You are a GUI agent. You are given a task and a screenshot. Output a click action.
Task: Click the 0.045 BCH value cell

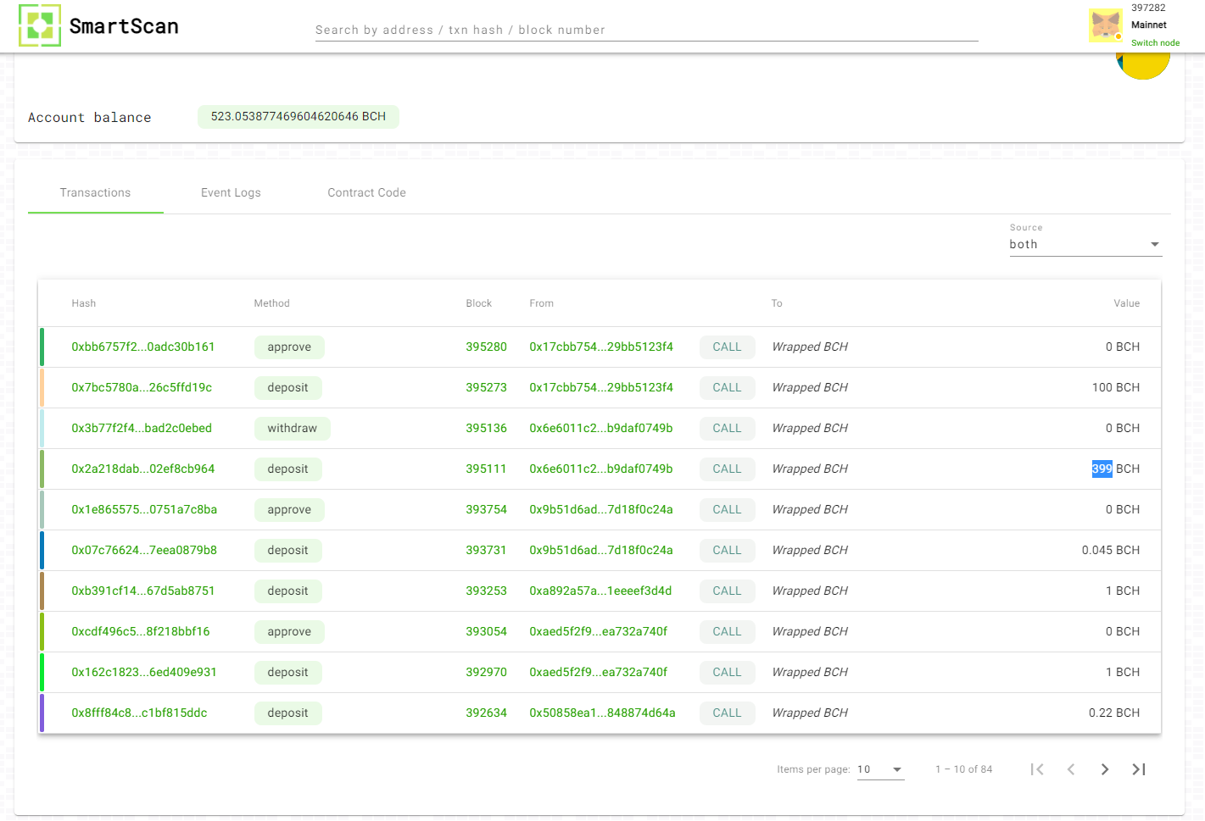[x=1111, y=551]
